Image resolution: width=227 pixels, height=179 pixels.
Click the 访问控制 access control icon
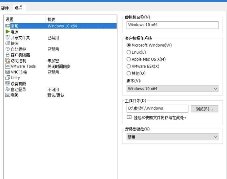point(8,61)
